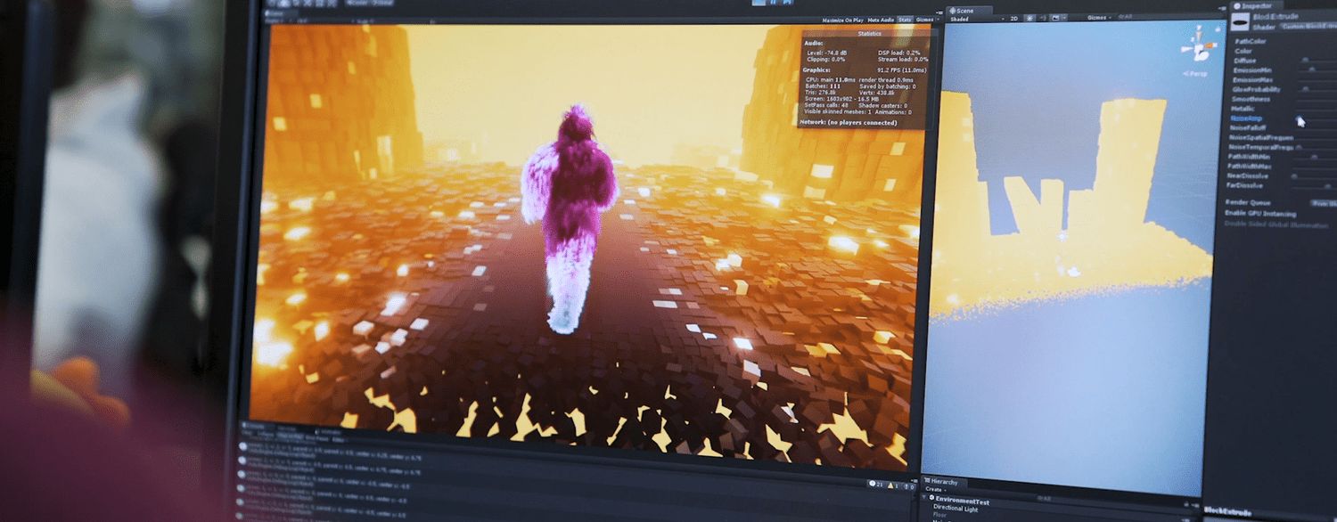Open the Inspector tab
Screen dimensions: 1337x522
click(x=1256, y=5)
